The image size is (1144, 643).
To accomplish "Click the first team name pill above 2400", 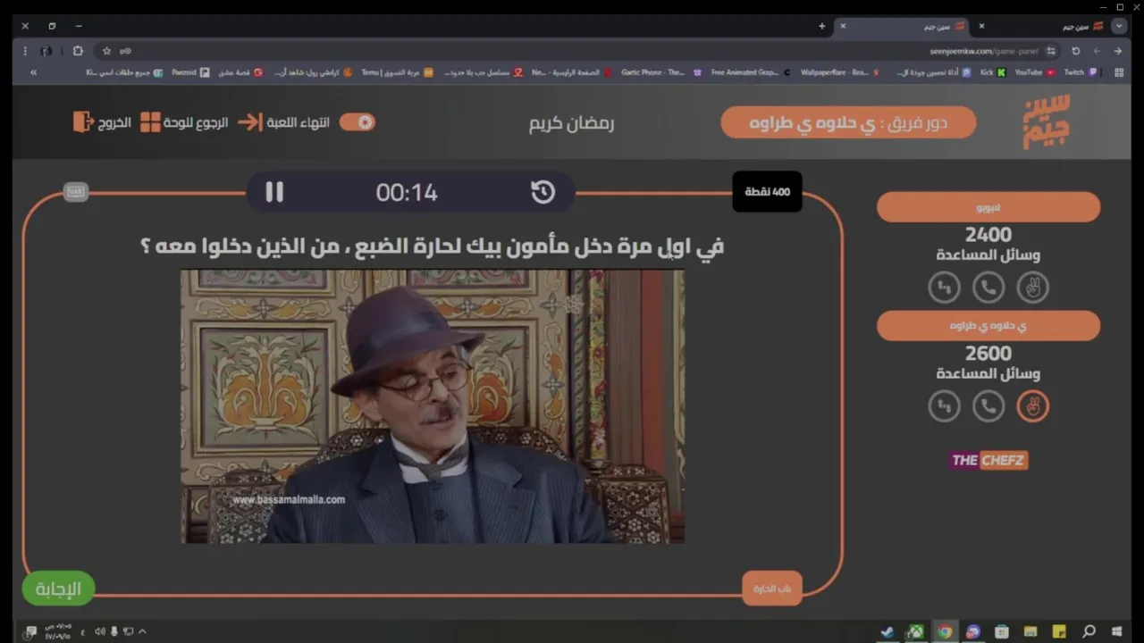I will [x=988, y=207].
